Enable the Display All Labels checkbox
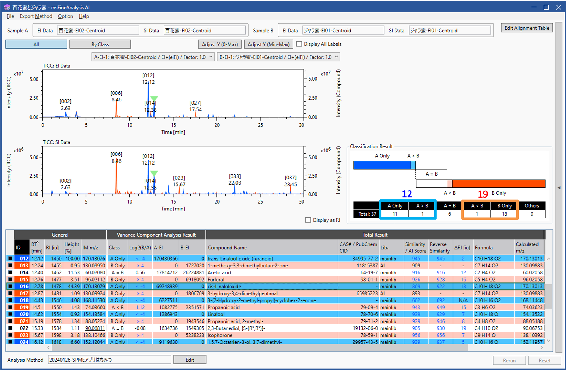The width and height of the screenshot is (566, 370). pyautogui.click(x=299, y=44)
